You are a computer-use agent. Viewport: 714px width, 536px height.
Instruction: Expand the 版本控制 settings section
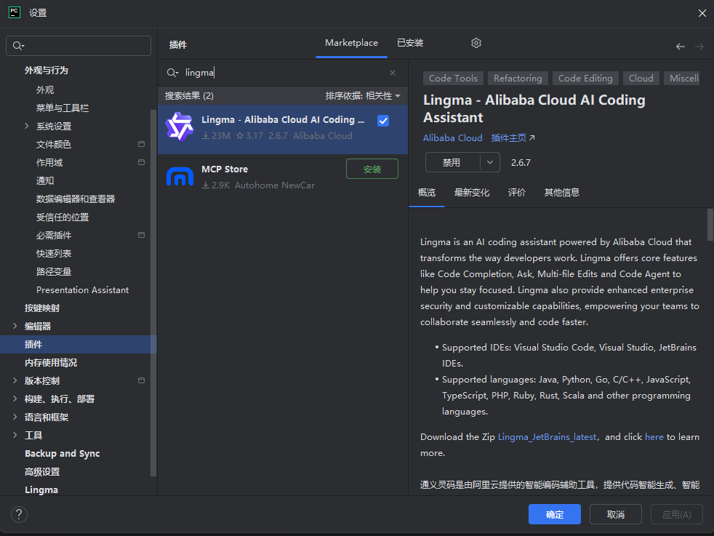(x=15, y=380)
